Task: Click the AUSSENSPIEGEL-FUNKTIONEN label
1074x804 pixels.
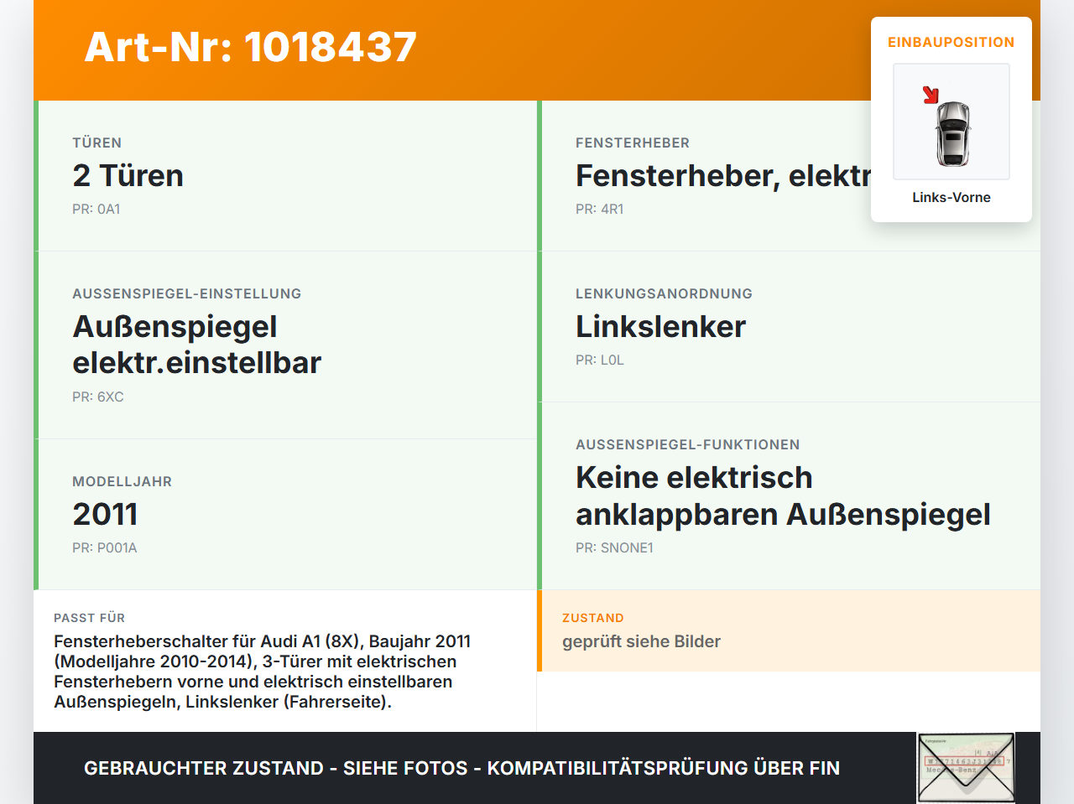Action: point(688,444)
